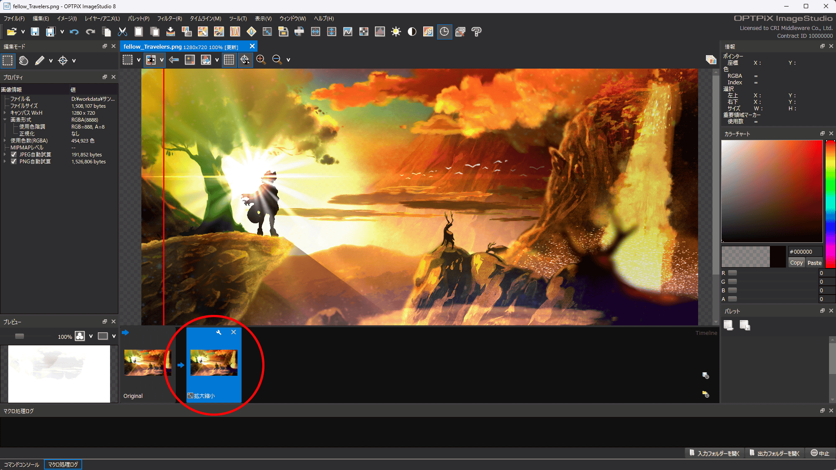Click the first palette icon in パレット panel
836x470 pixels.
[729, 325]
